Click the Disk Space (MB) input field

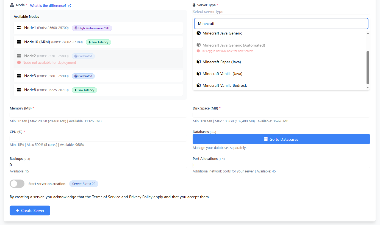(x=281, y=114)
